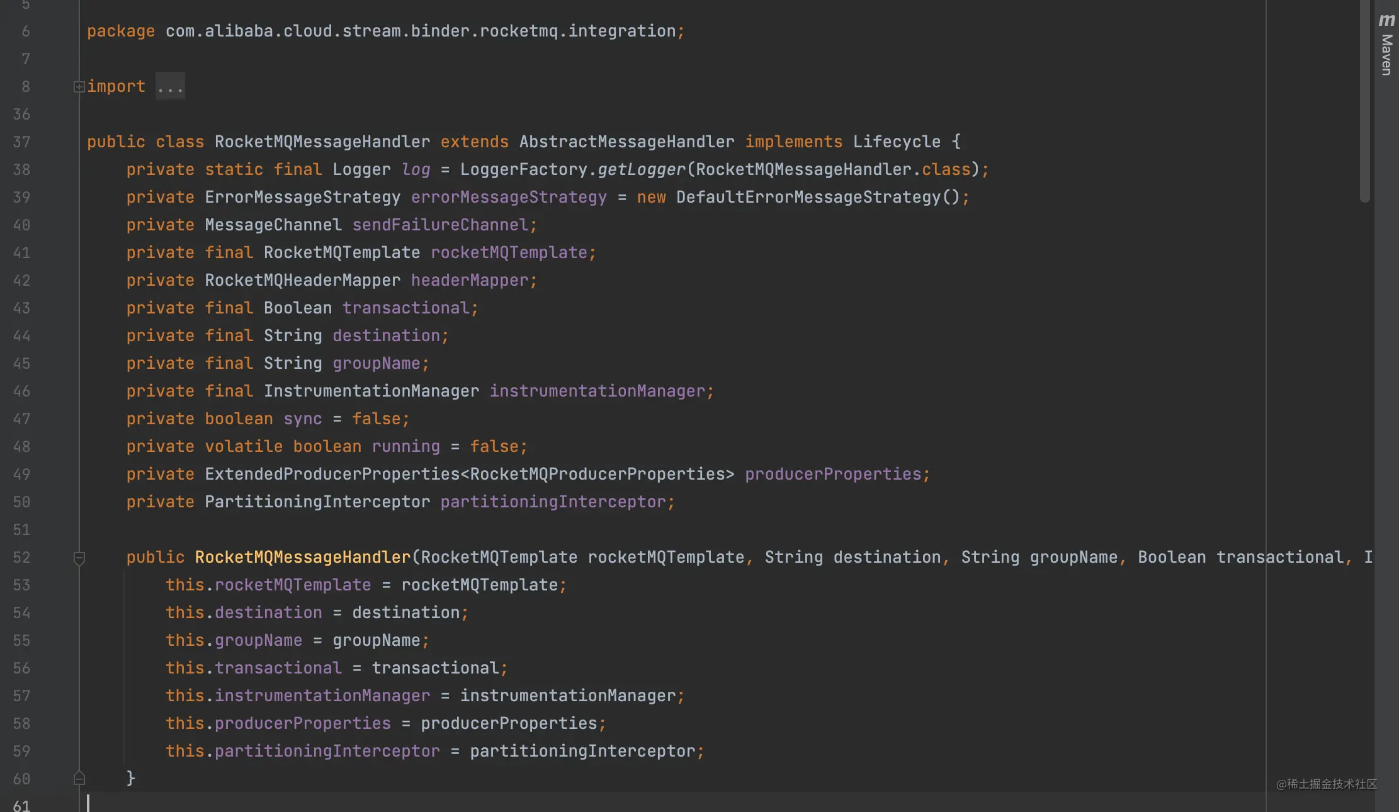This screenshot has width=1399, height=812.
Task: Click fold end marker at line 60
Action: point(79,779)
